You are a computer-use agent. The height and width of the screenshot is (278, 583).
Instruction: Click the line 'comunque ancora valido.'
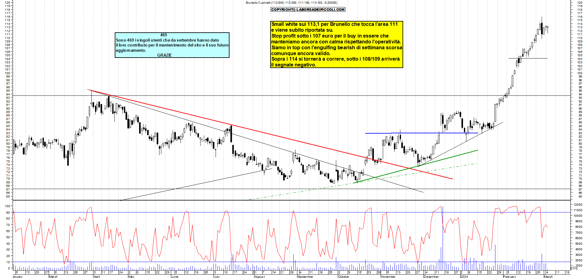coord(301,53)
